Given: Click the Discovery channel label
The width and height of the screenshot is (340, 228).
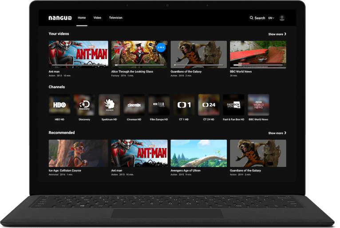Looking at the screenshot, I should click(x=84, y=119).
